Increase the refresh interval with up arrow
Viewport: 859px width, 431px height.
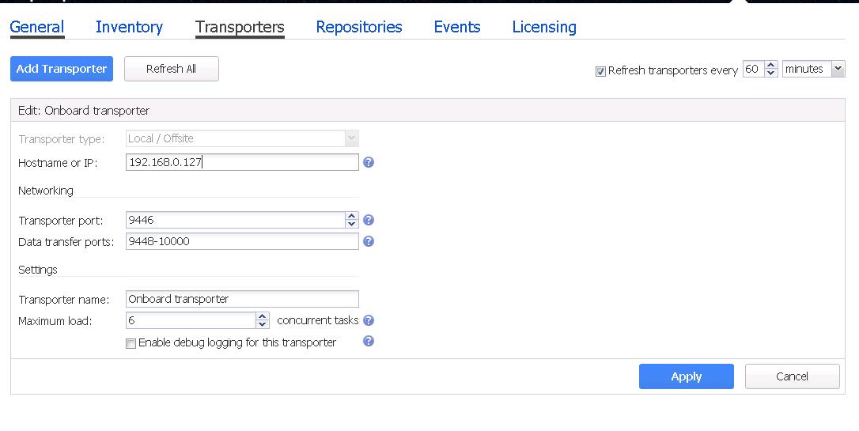click(771, 65)
